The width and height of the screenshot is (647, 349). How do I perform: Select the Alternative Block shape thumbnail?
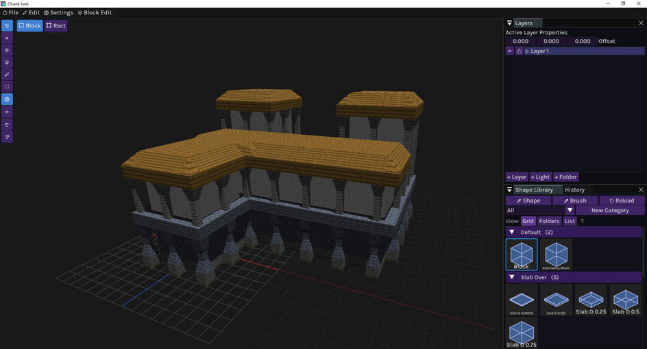point(557,255)
